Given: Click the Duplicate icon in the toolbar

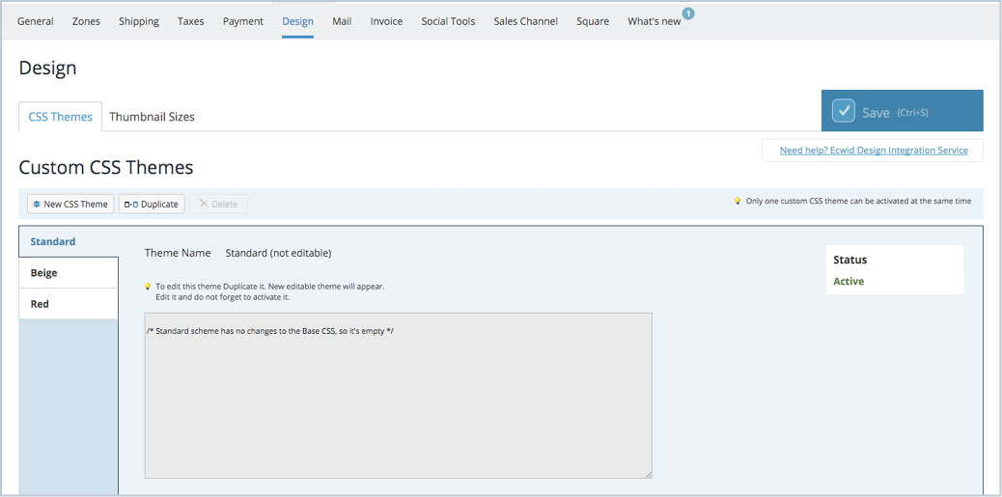Looking at the screenshot, I should 131,205.
